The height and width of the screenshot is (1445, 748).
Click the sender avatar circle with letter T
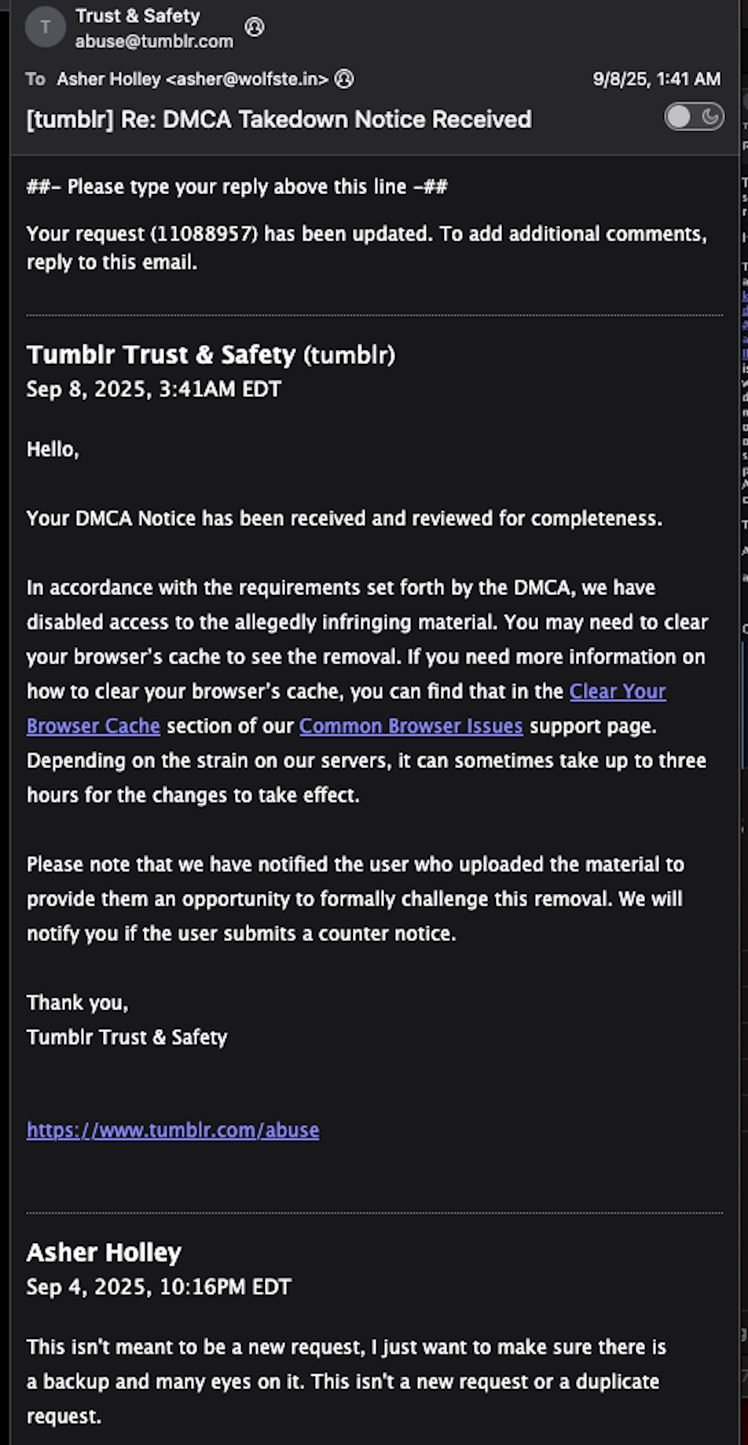click(45, 28)
